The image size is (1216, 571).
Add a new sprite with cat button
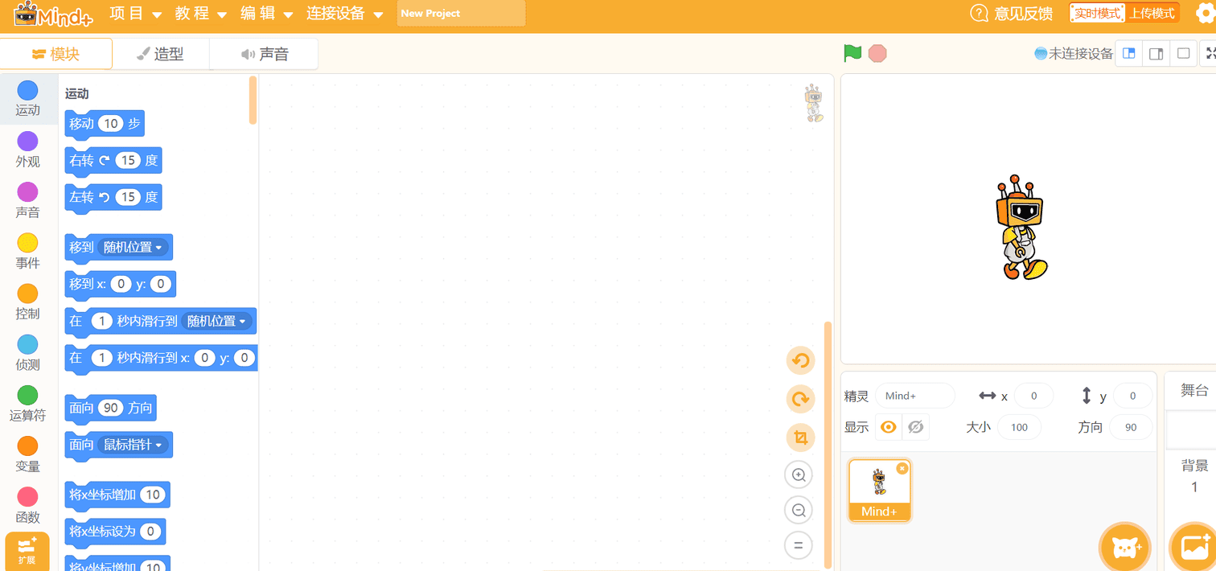click(x=1125, y=548)
